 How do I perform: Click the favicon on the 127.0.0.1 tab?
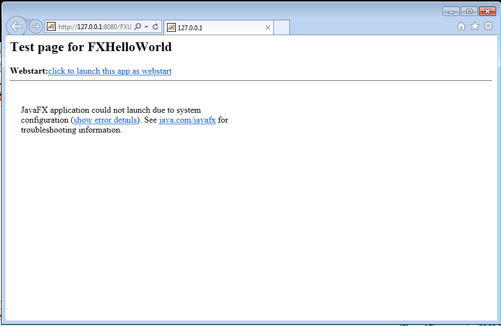[171, 27]
